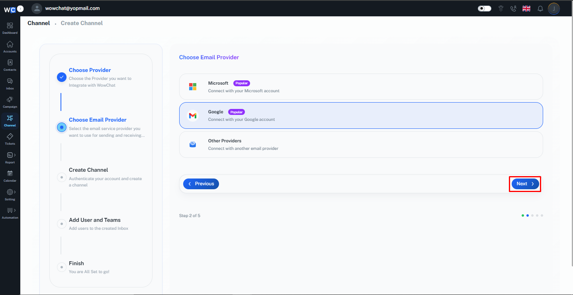Go to the Create Channel step
This screenshot has height=295, width=573.
tap(88, 170)
